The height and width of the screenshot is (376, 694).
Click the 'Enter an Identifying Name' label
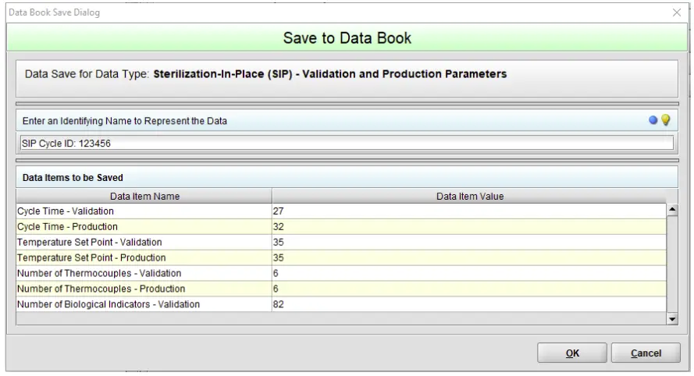click(124, 121)
